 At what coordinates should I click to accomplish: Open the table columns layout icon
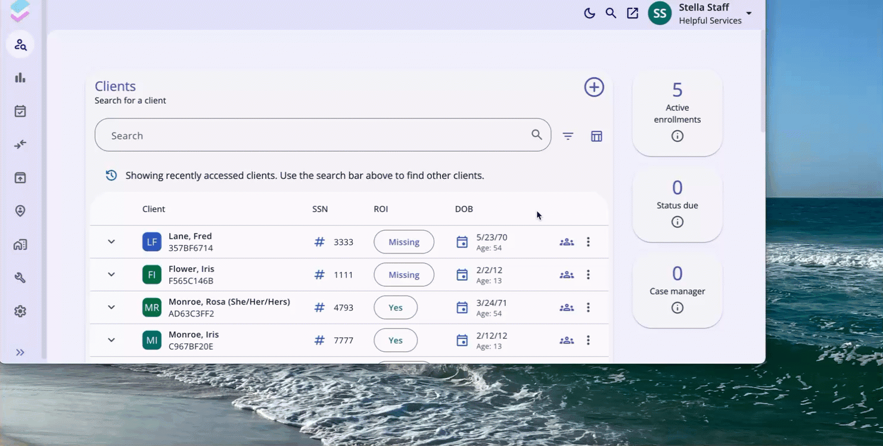(596, 136)
